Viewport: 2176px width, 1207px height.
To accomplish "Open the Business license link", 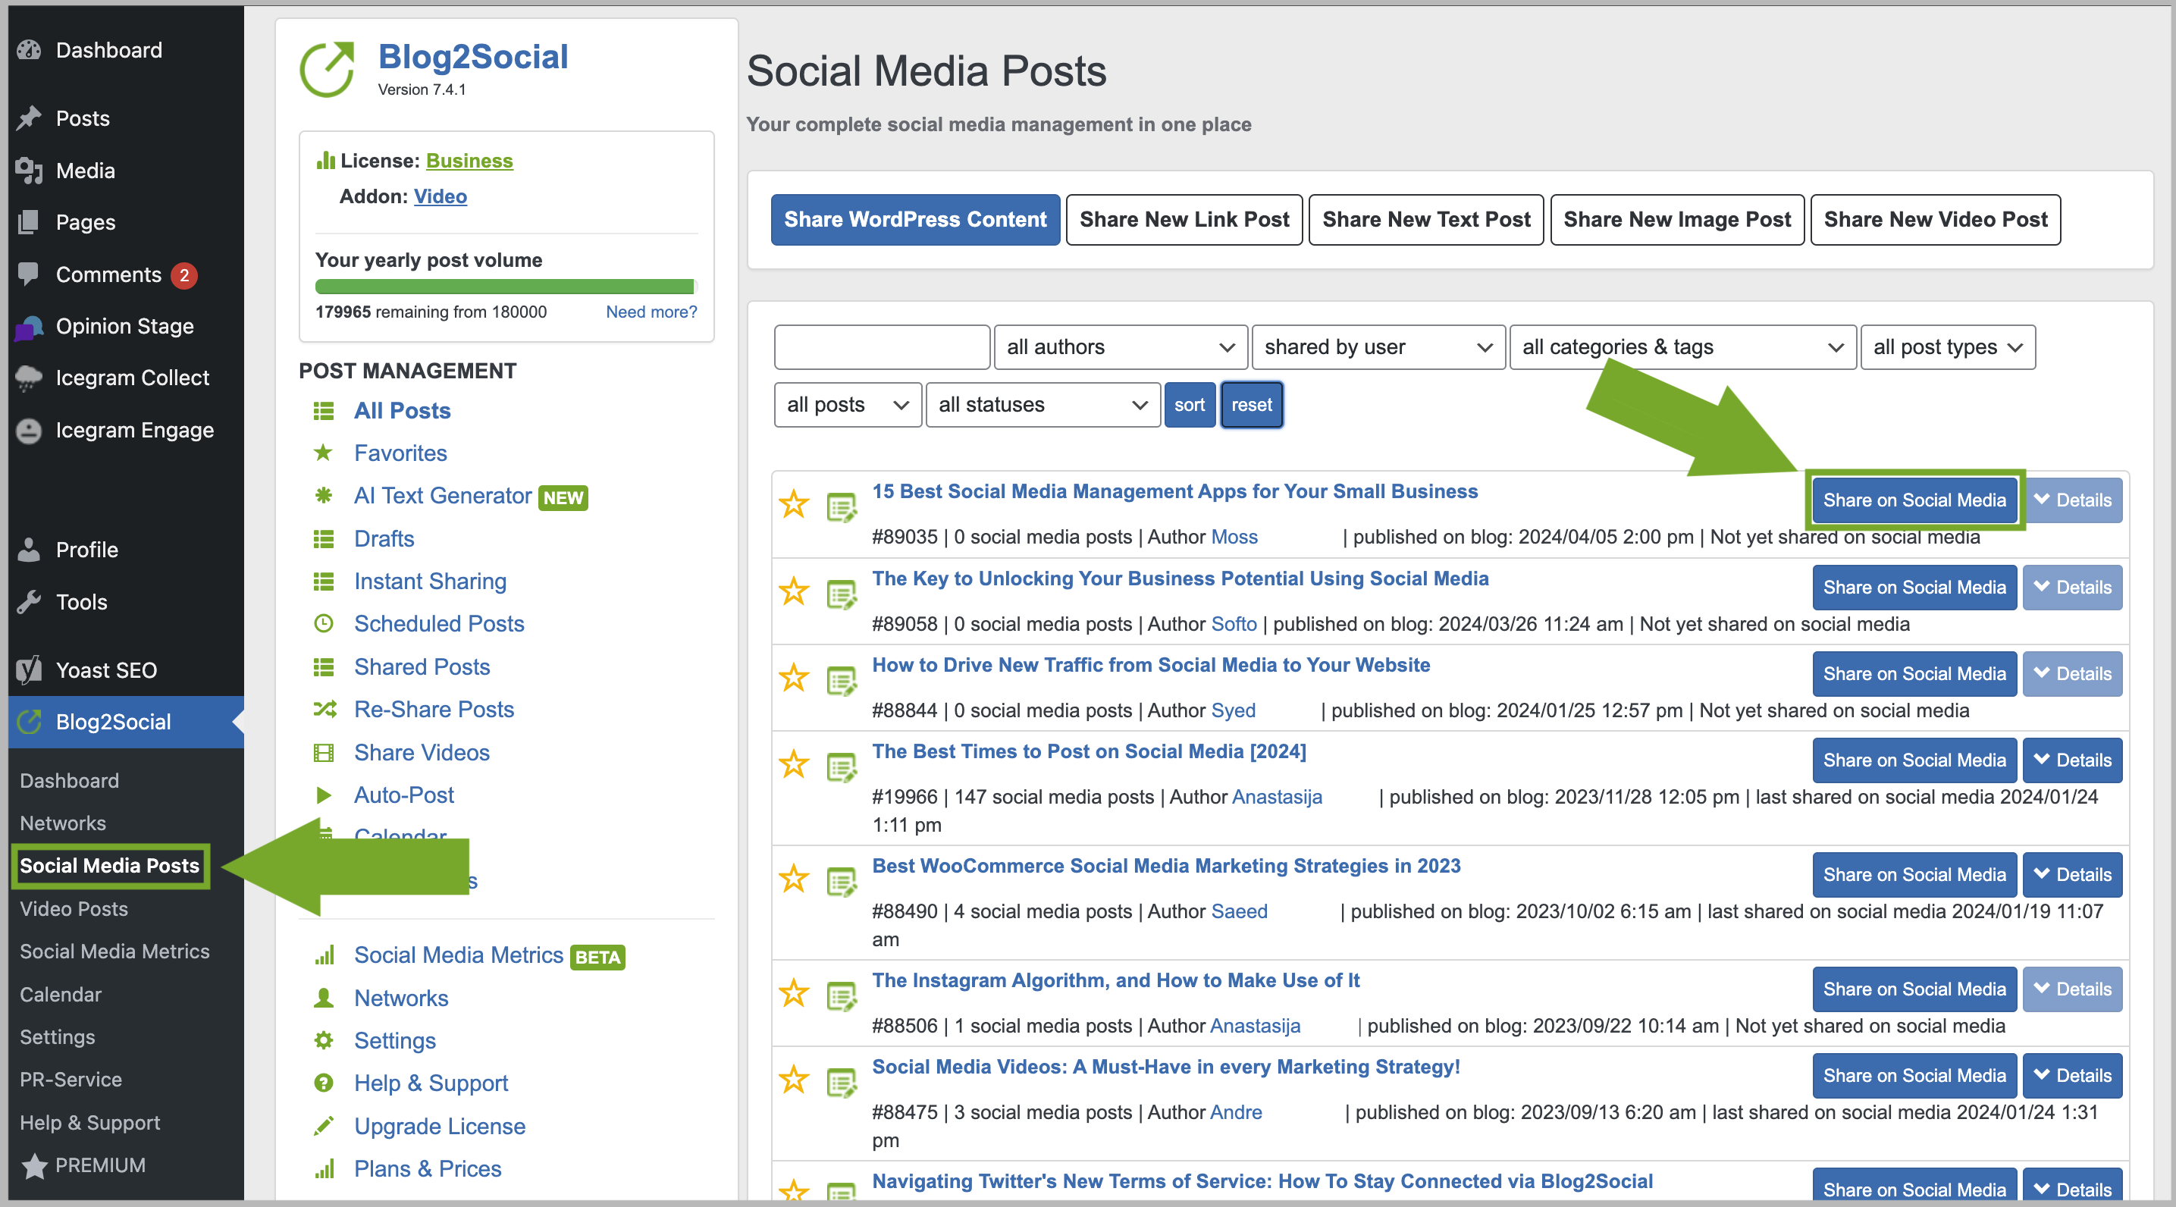I will click(x=469, y=161).
